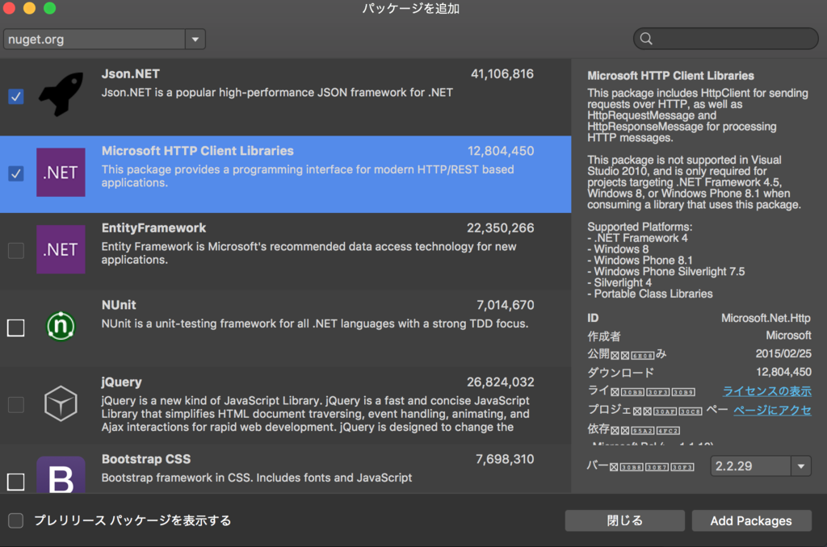Viewport: 827px width, 547px height.
Task: Check the jQuery package checkbox
Action: [16, 405]
